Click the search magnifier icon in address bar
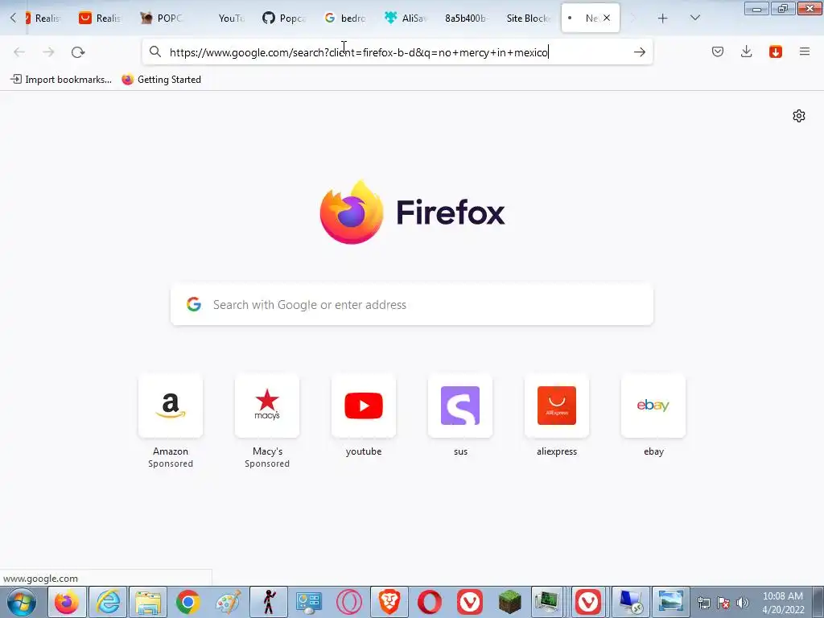824x618 pixels. coord(155,51)
